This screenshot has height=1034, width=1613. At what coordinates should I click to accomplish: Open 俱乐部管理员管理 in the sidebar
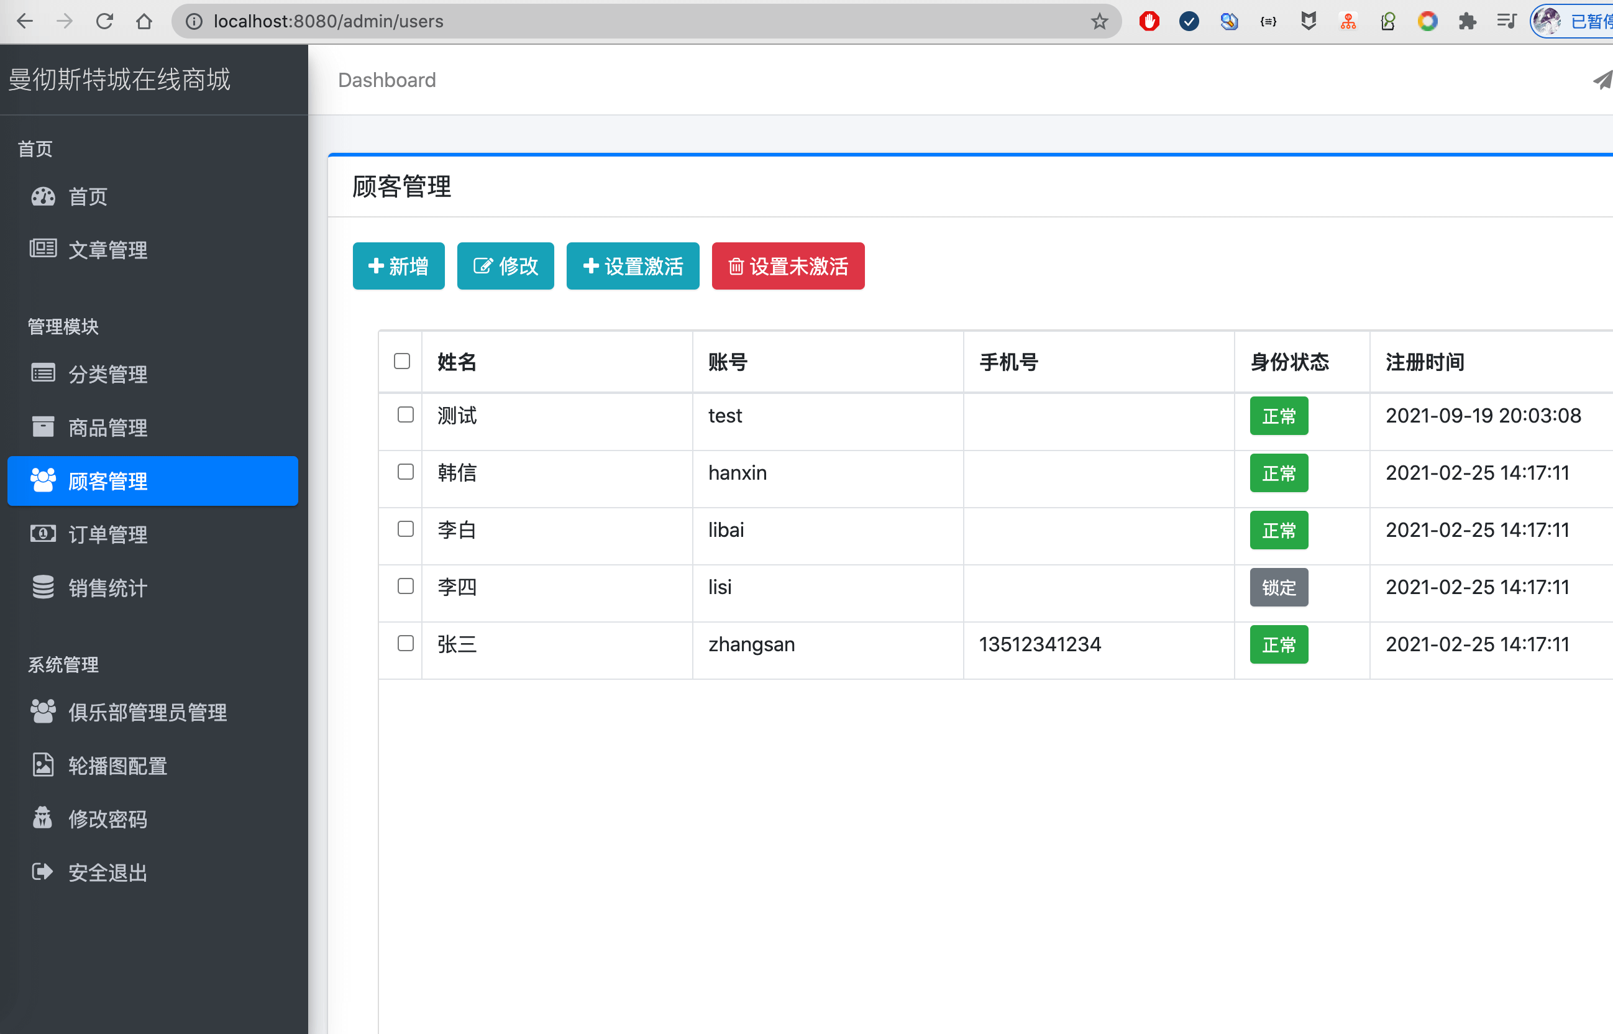pos(153,712)
